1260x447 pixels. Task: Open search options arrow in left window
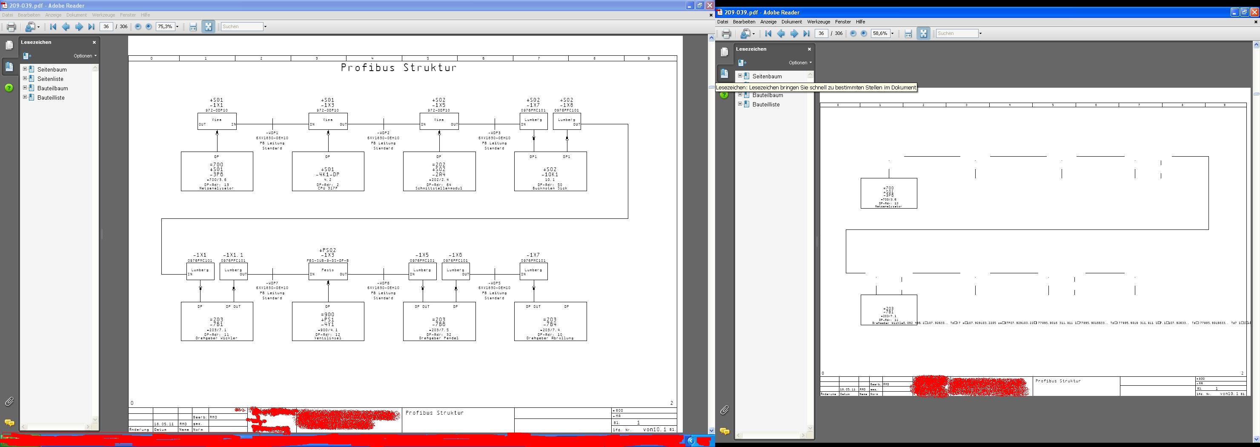coord(265,27)
